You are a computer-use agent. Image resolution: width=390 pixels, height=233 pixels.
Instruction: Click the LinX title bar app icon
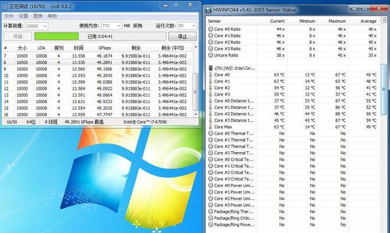[x=5, y=6]
